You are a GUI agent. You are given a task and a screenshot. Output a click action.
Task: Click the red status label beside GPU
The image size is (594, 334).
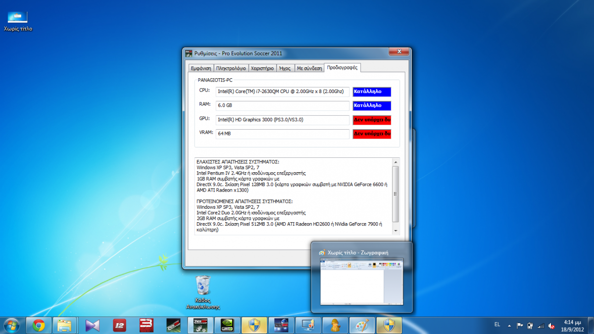[x=372, y=120]
